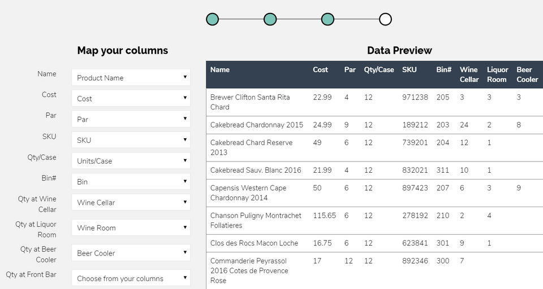Open the Name column mapping dropdown
Viewport: 543px width, 289px height.
131,77
